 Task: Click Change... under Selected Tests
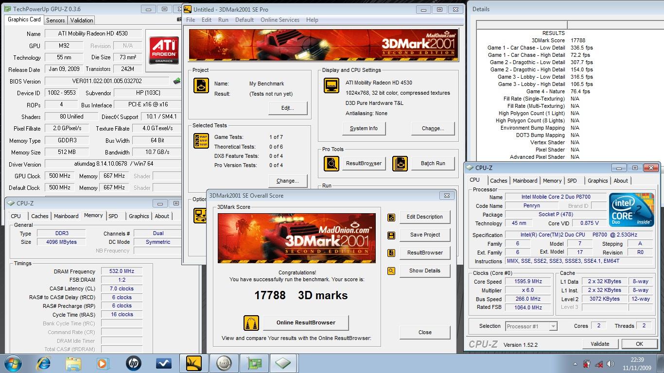tap(288, 181)
